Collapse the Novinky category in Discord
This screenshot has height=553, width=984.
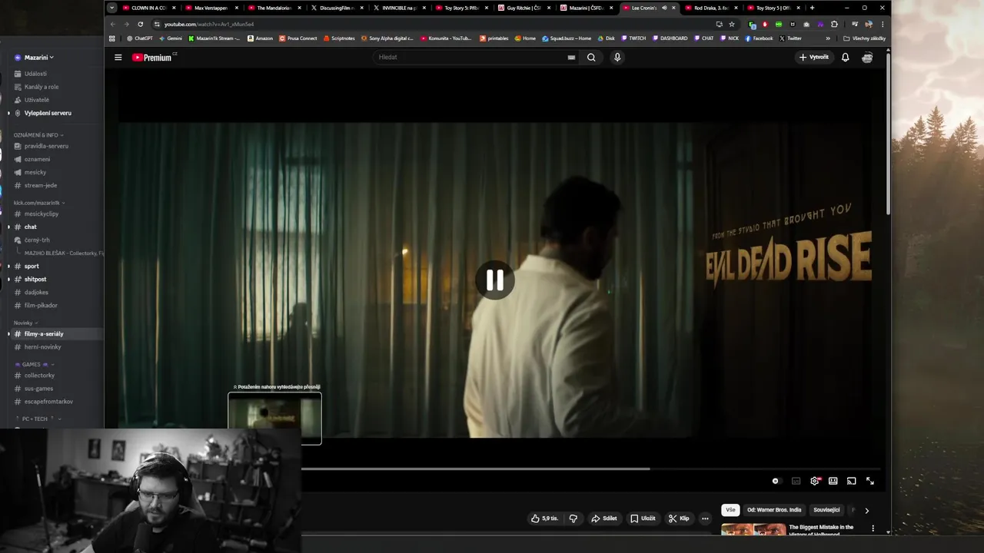pyautogui.click(x=25, y=323)
